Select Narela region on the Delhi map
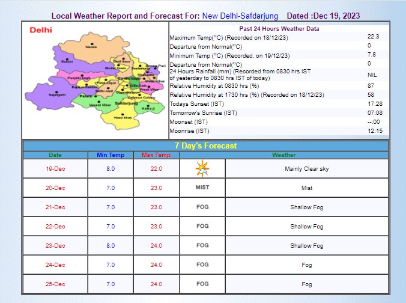Image resolution: width=406 pixels, height=303 pixels. (x=90, y=46)
